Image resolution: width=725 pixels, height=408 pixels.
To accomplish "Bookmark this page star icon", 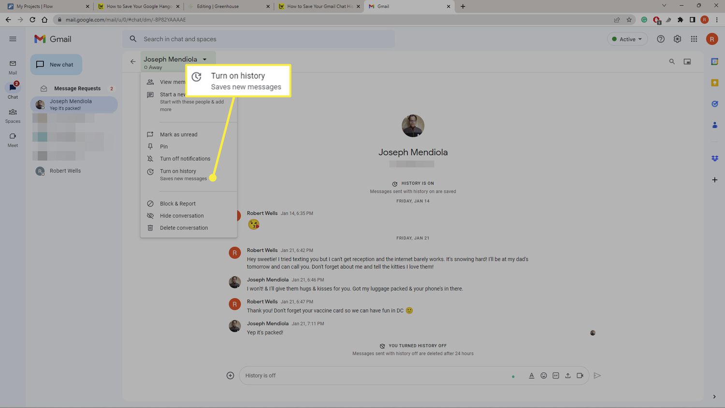I will (x=629, y=20).
